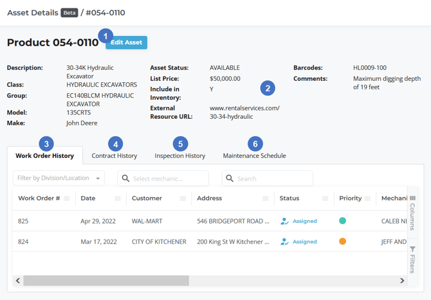Click the assigned user icon for work order 824
This screenshot has height=300, width=431.
coord(284,242)
